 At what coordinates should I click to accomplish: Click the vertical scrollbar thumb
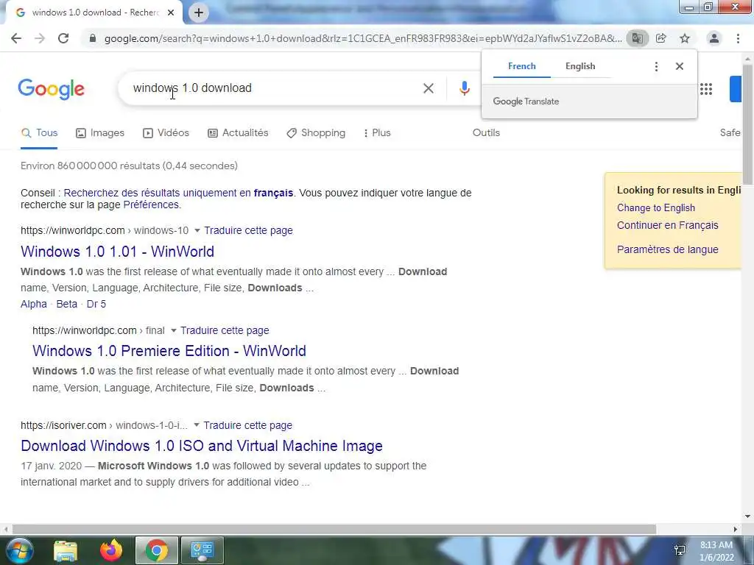(747, 124)
